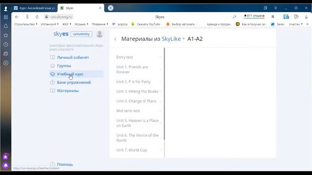Click the university badge button

click(81, 34)
